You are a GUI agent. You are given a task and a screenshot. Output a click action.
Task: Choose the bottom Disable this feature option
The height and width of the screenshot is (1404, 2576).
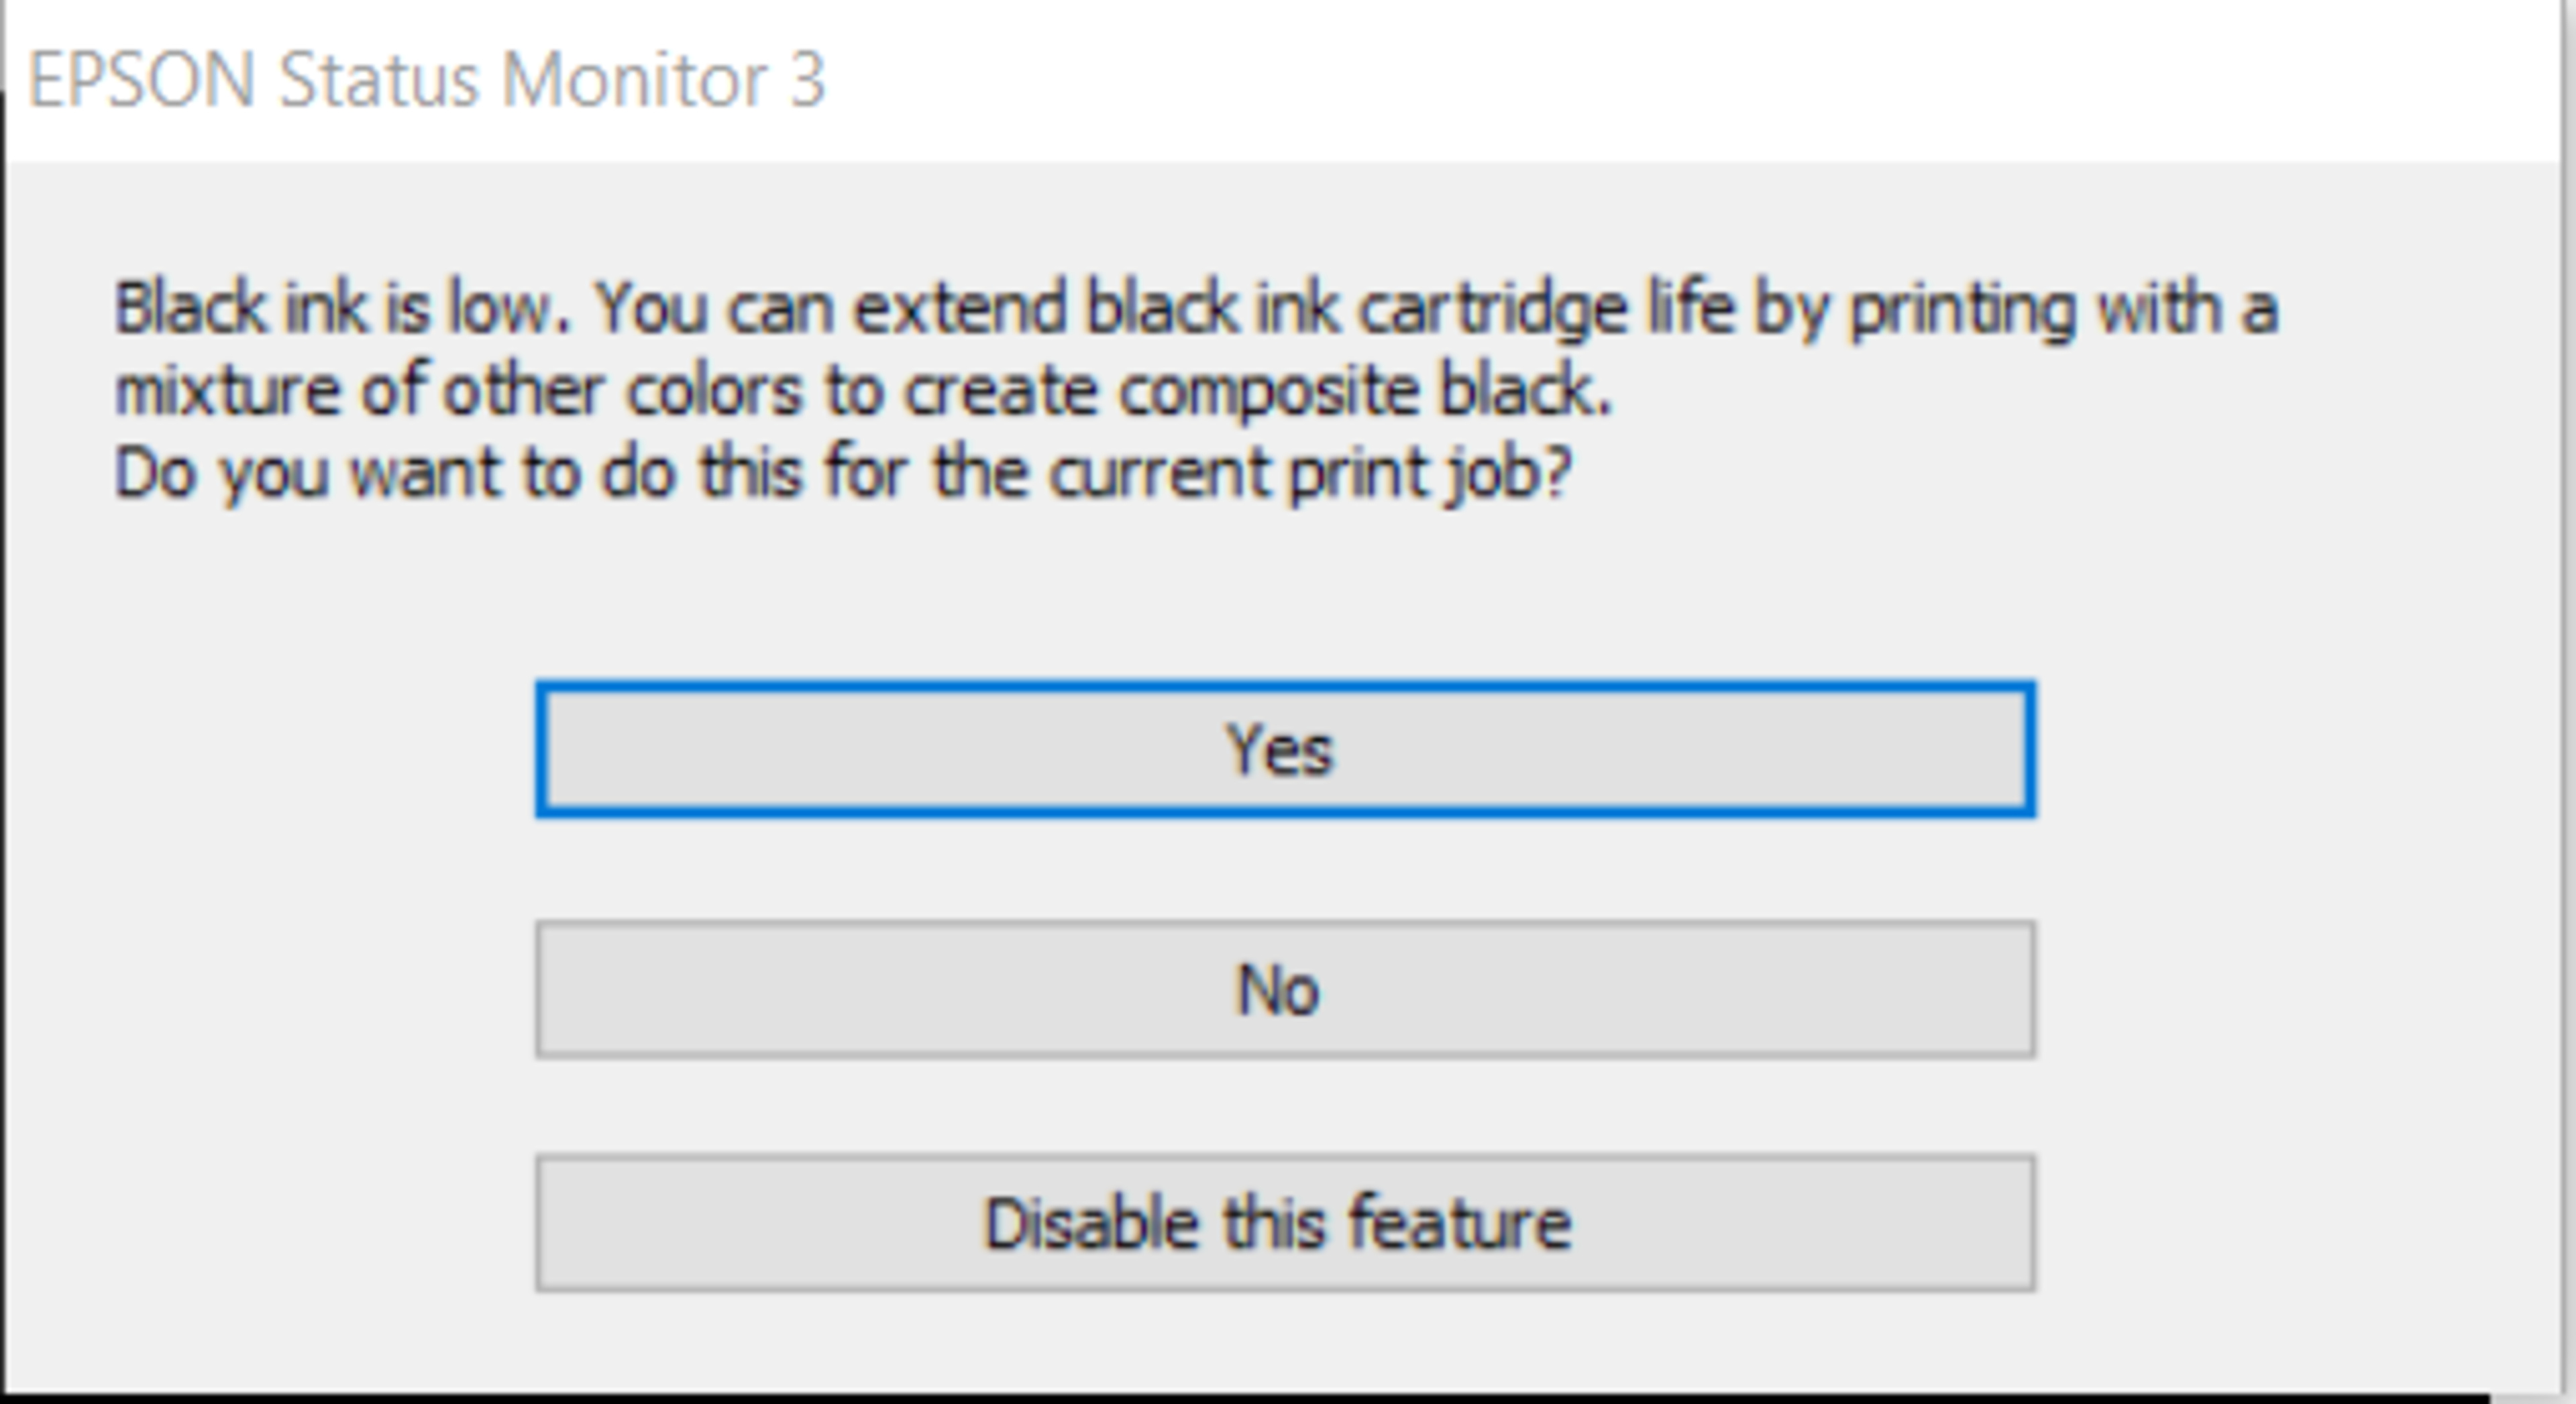[1284, 1223]
